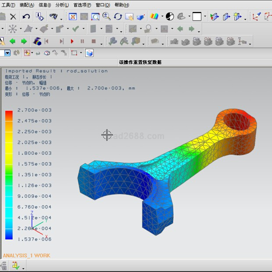
Task: Click the undo arrow icon
Action: click(x=26, y=17)
